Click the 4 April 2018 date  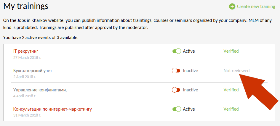tap(25, 96)
